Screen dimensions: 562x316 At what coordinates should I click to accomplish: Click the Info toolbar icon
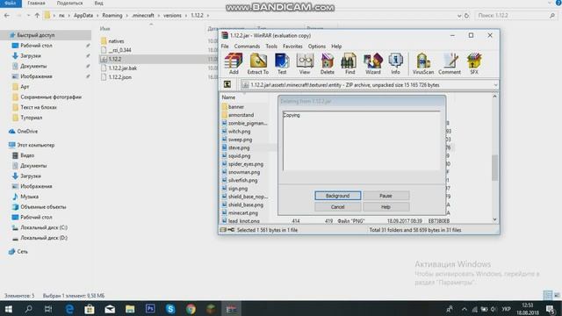[395, 64]
